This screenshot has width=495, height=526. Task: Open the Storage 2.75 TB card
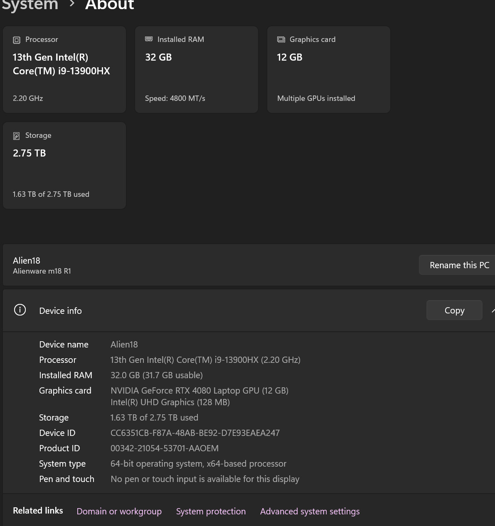tap(64, 165)
